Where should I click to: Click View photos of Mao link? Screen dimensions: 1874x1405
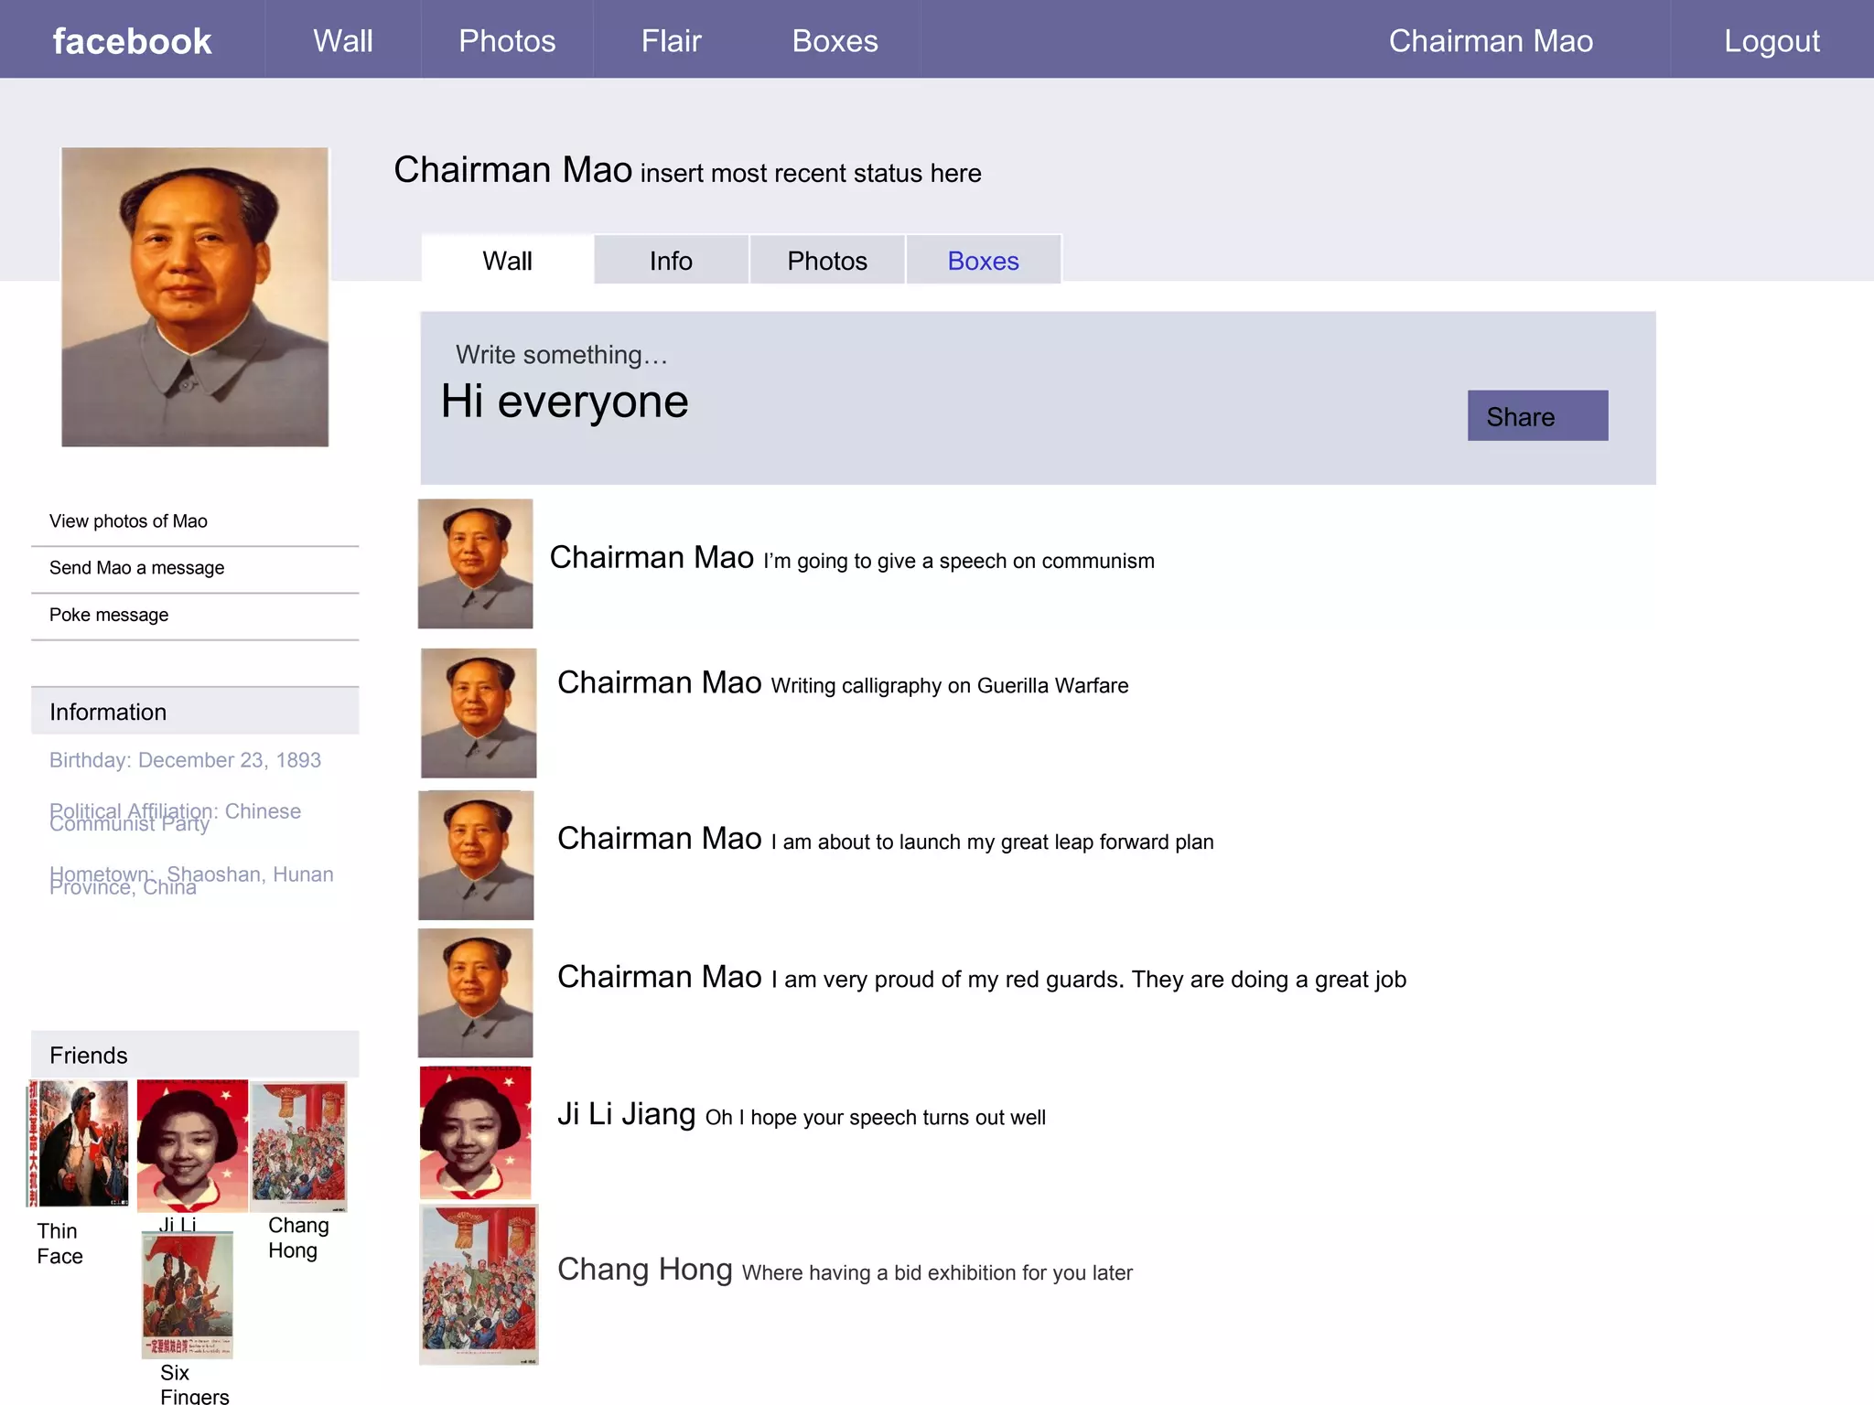tap(128, 521)
